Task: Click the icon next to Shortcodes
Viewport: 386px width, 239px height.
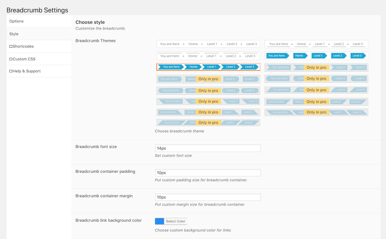Action: (x=11, y=46)
